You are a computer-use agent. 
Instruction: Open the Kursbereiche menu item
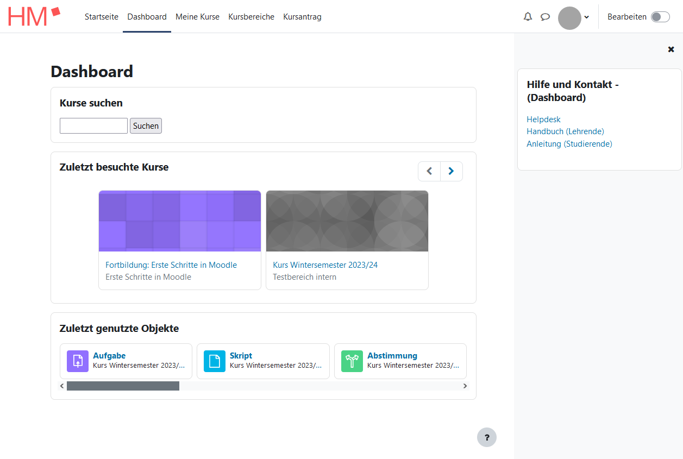251,17
